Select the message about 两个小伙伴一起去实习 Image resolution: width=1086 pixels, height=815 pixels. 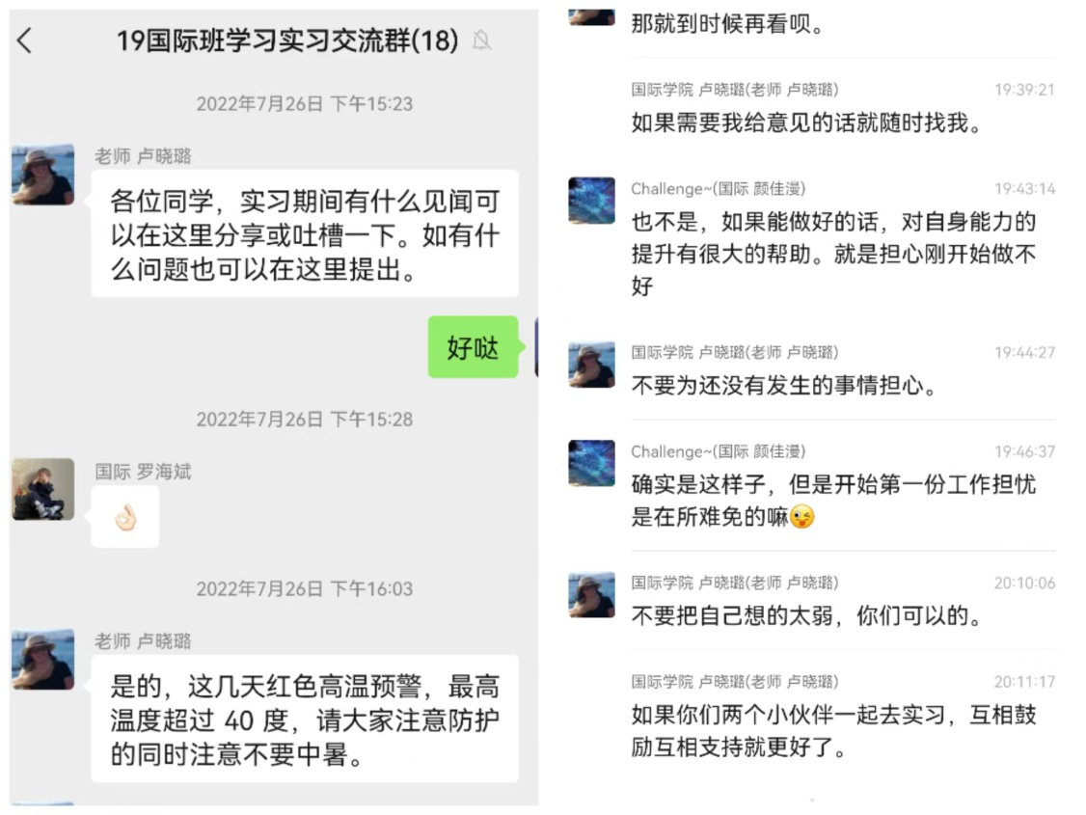(x=833, y=730)
